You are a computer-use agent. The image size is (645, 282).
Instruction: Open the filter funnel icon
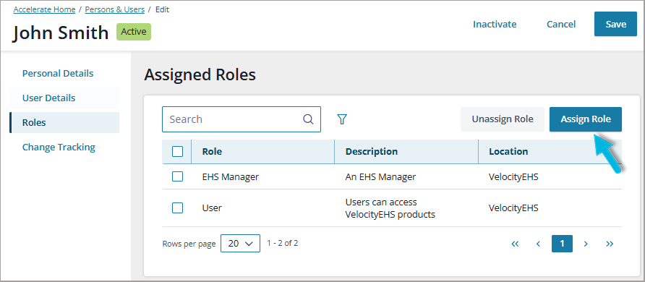coord(342,119)
